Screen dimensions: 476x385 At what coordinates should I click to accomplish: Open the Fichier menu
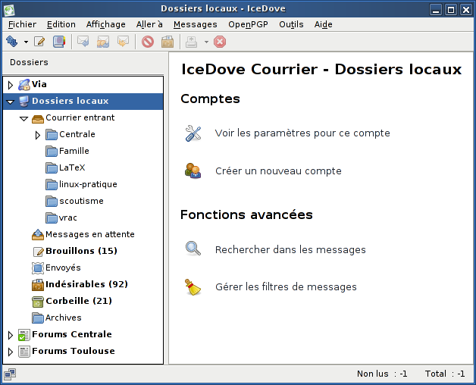pos(22,24)
